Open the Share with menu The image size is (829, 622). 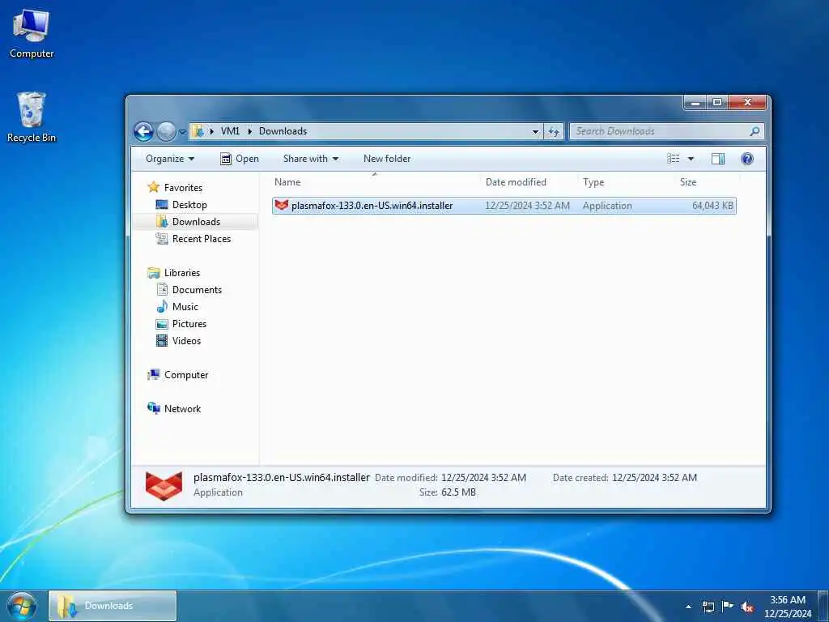pyautogui.click(x=310, y=159)
